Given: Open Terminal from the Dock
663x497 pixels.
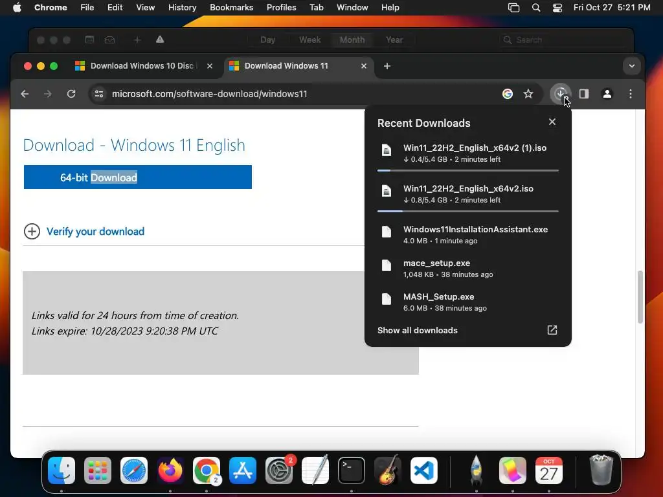Looking at the screenshot, I should pyautogui.click(x=352, y=470).
